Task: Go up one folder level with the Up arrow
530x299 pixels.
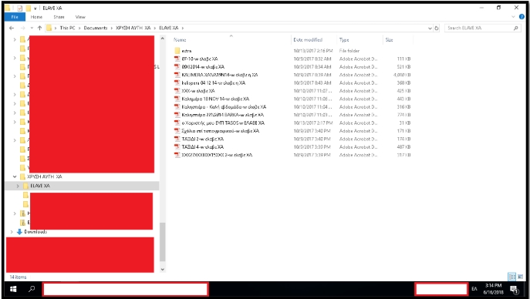Action: [x=39, y=28]
